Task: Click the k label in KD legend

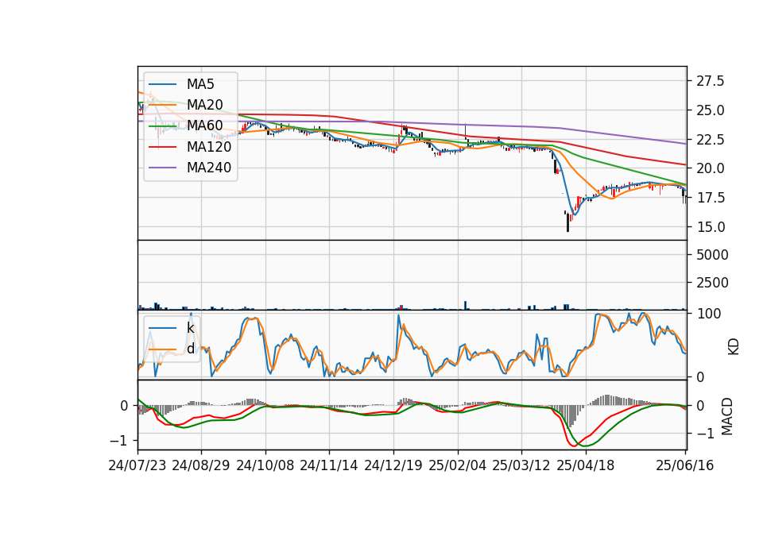Action: click(190, 328)
